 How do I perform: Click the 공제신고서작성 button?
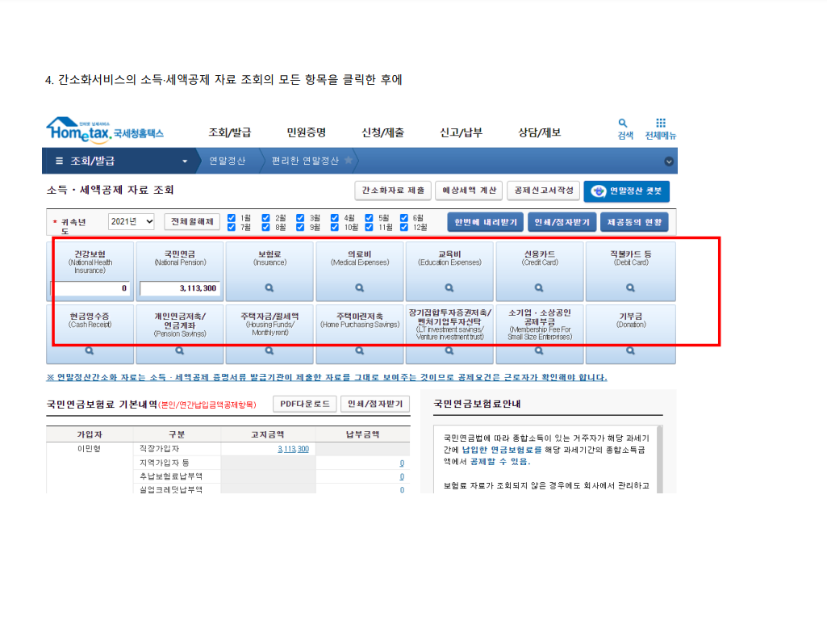pyautogui.click(x=544, y=191)
